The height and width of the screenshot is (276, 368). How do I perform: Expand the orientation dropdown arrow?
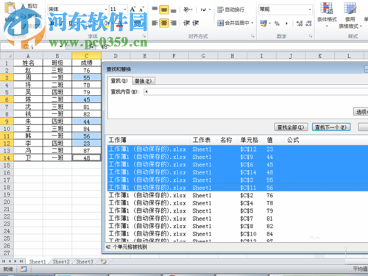point(191,10)
